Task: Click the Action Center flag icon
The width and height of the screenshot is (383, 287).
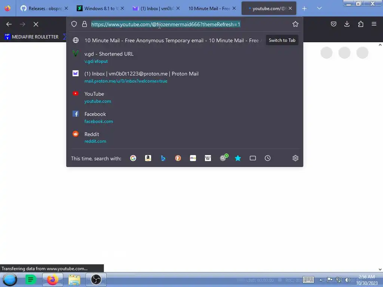Action: click(330, 280)
